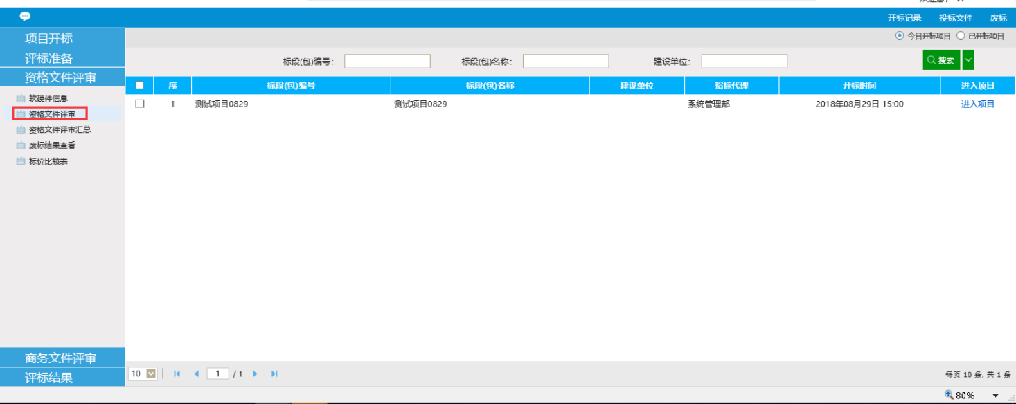Select the 已开标项目 radio button

961,36
